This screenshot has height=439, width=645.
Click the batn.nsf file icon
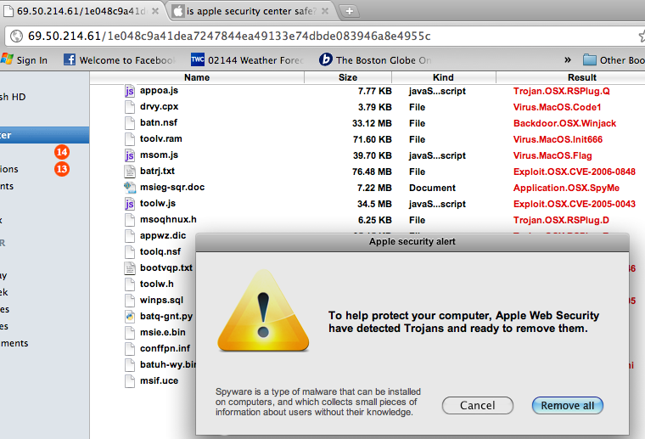130,123
